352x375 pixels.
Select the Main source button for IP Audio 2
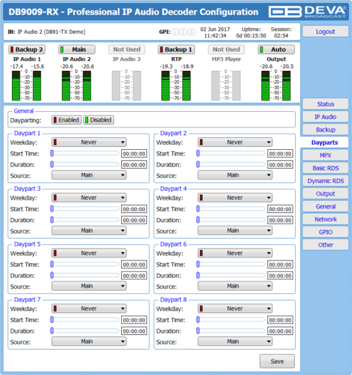(77, 49)
